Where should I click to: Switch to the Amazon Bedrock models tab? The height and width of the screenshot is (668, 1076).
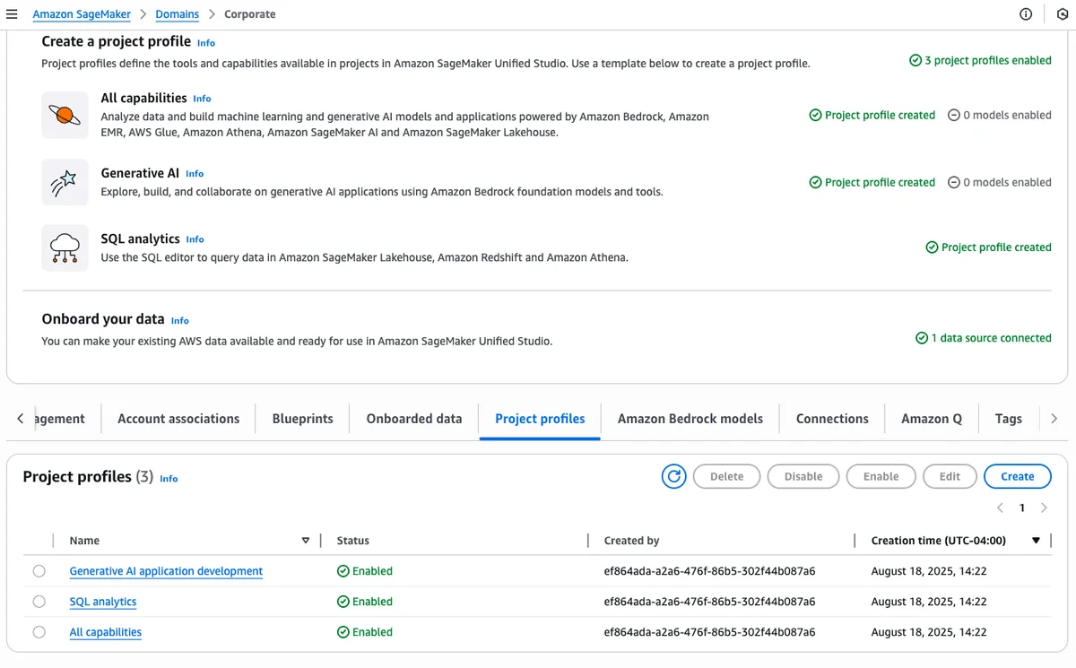[x=690, y=419]
